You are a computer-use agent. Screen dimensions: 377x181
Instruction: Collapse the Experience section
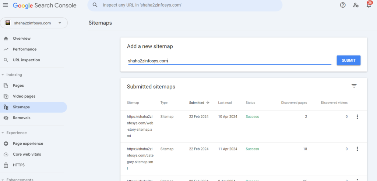tap(3, 133)
